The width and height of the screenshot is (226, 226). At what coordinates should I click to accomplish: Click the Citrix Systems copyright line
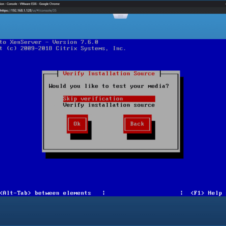click(63, 48)
